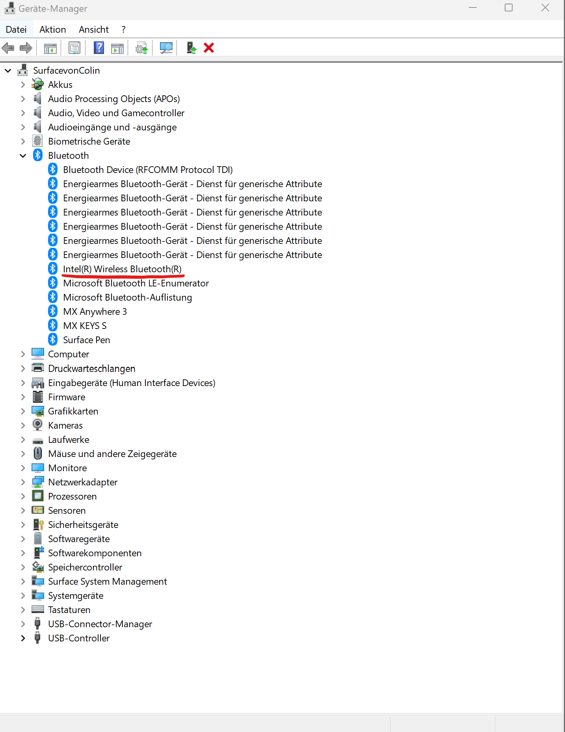Click the Forward arrow toolbar icon
Image resolution: width=565 pixels, height=732 pixels.
pyautogui.click(x=26, y=48)
